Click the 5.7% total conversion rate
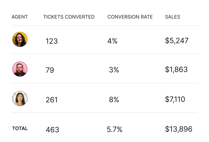209x142 pixels. (114, 130)
